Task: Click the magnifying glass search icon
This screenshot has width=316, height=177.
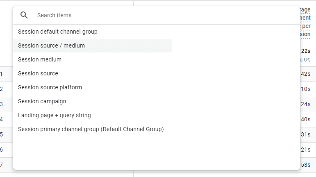Action: [x=24, y=15]
